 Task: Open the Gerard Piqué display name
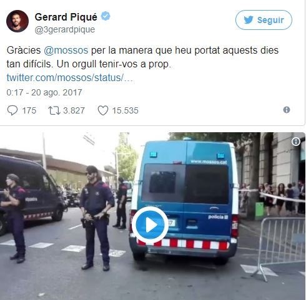point(66,17)
